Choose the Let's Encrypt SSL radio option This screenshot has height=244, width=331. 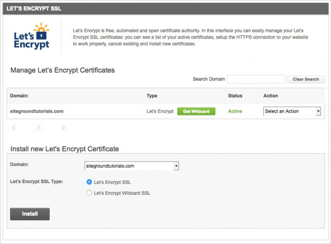(90, 182)
